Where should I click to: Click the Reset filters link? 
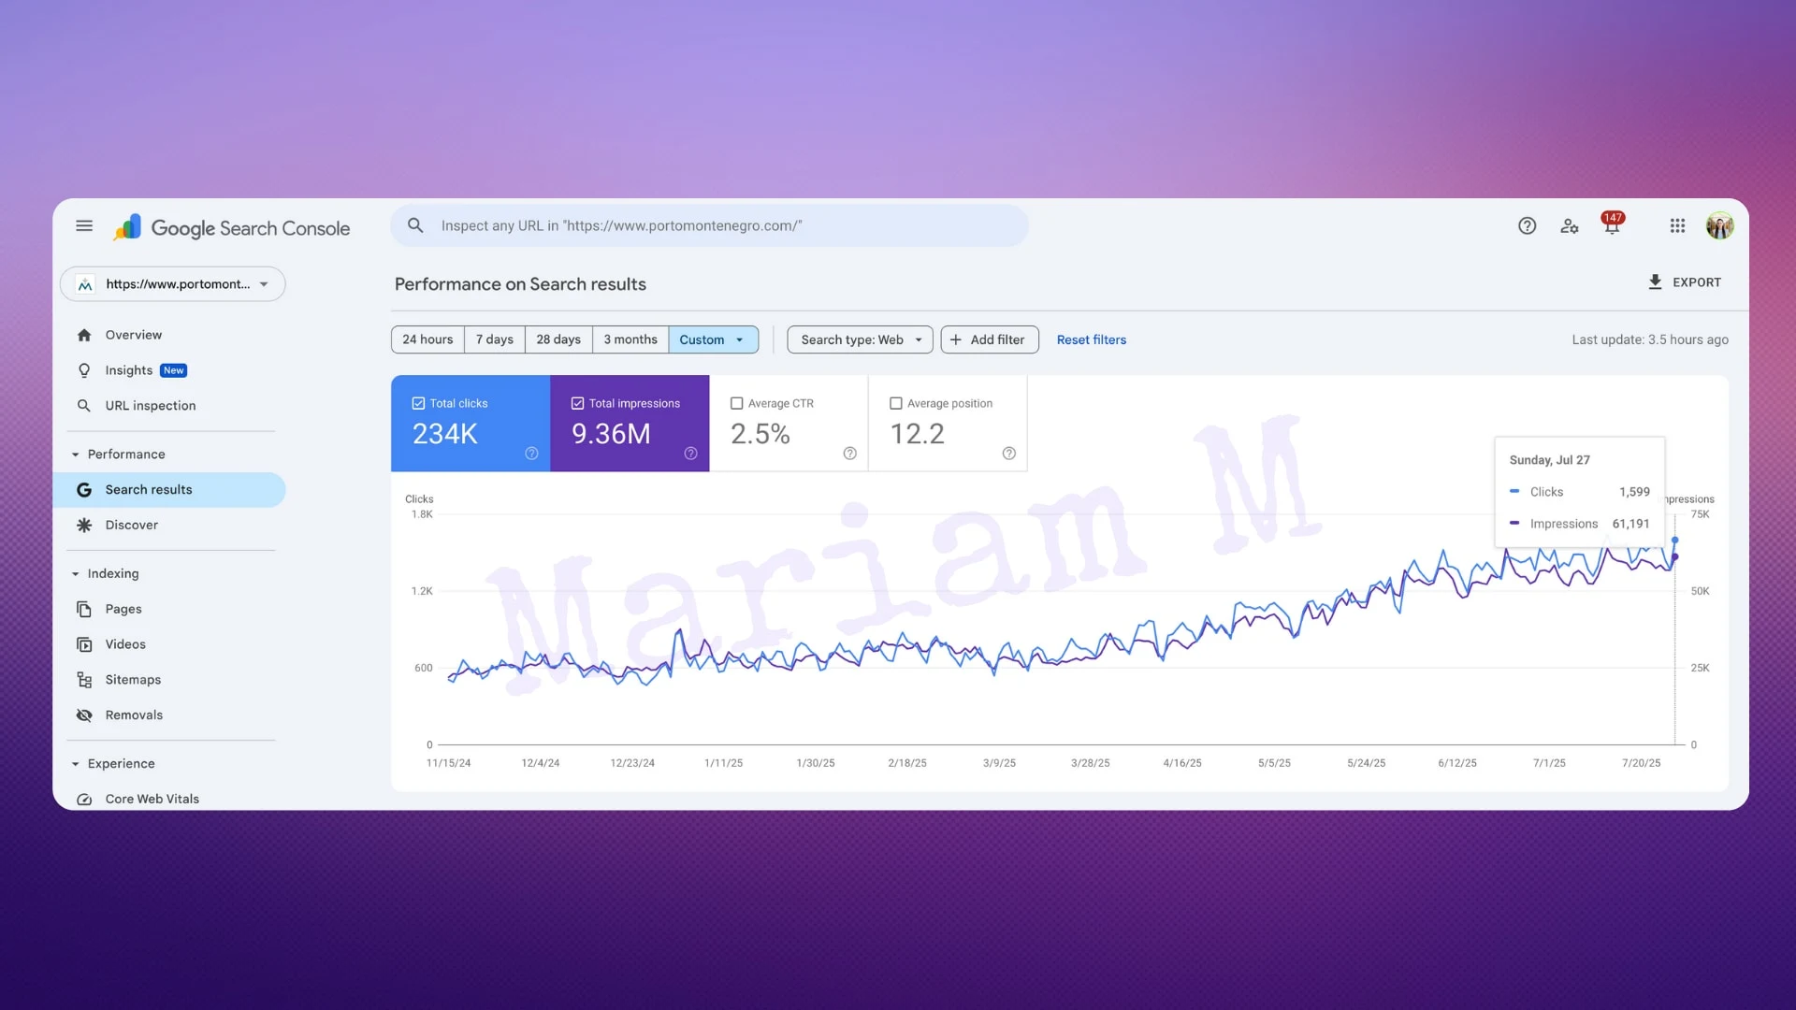point(1091,339)
